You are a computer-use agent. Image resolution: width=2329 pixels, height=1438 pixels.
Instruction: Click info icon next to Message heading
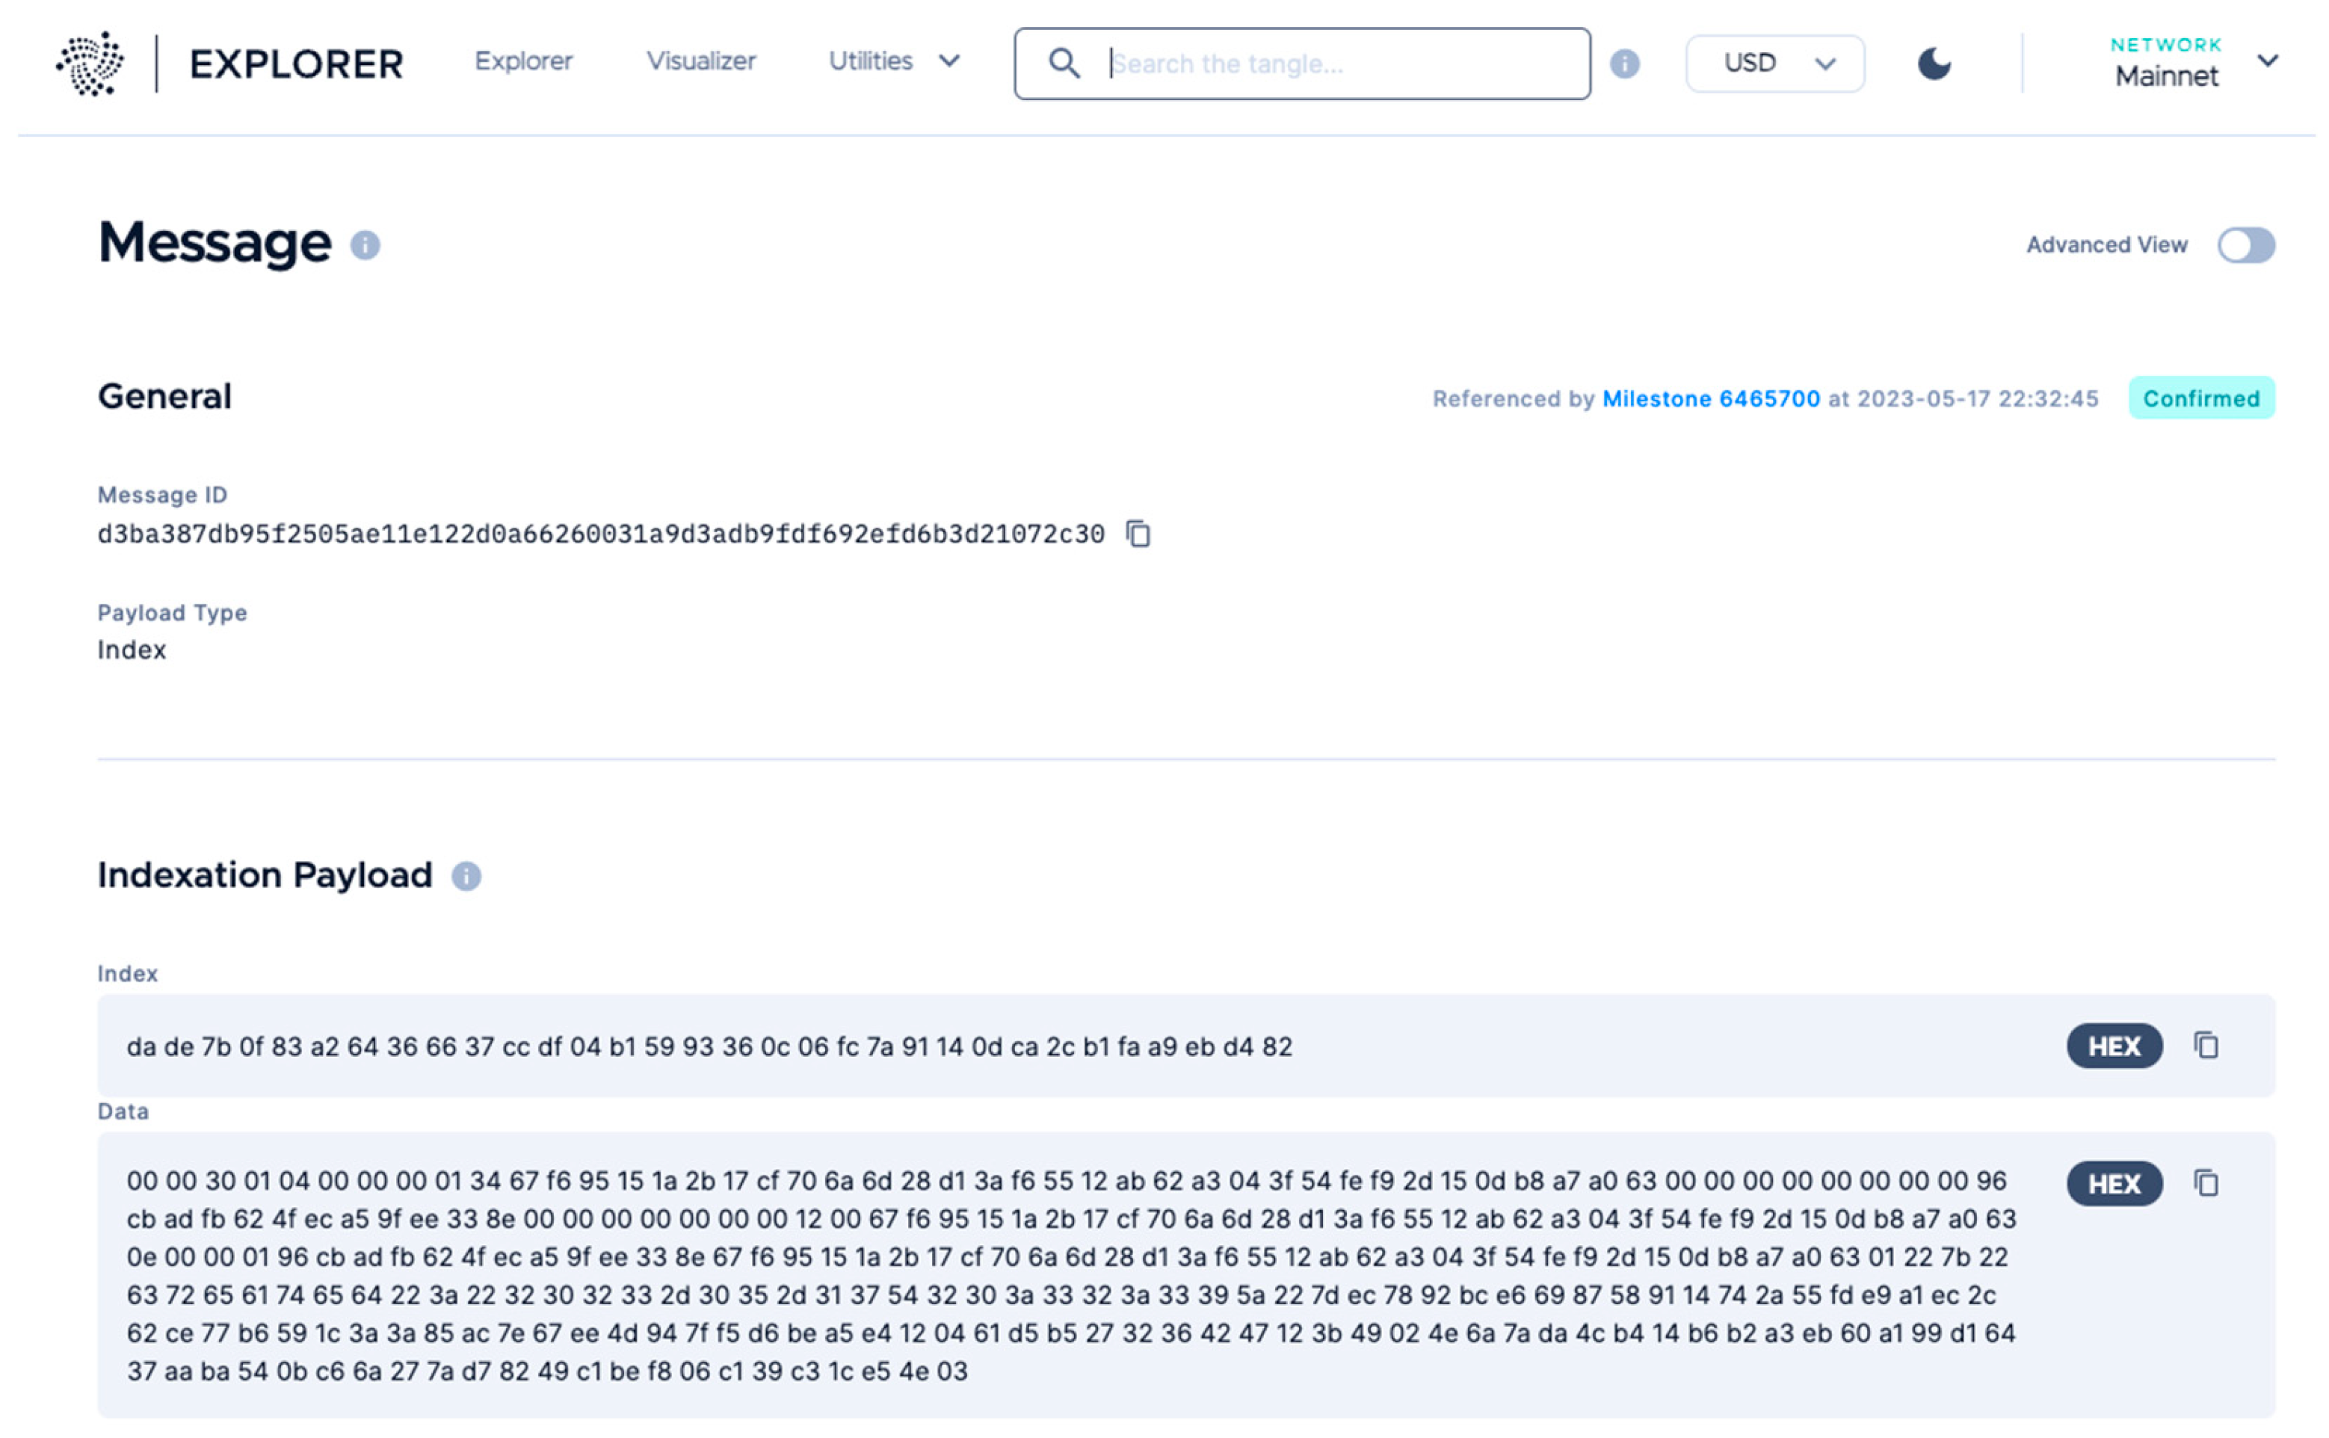(365, 245)
